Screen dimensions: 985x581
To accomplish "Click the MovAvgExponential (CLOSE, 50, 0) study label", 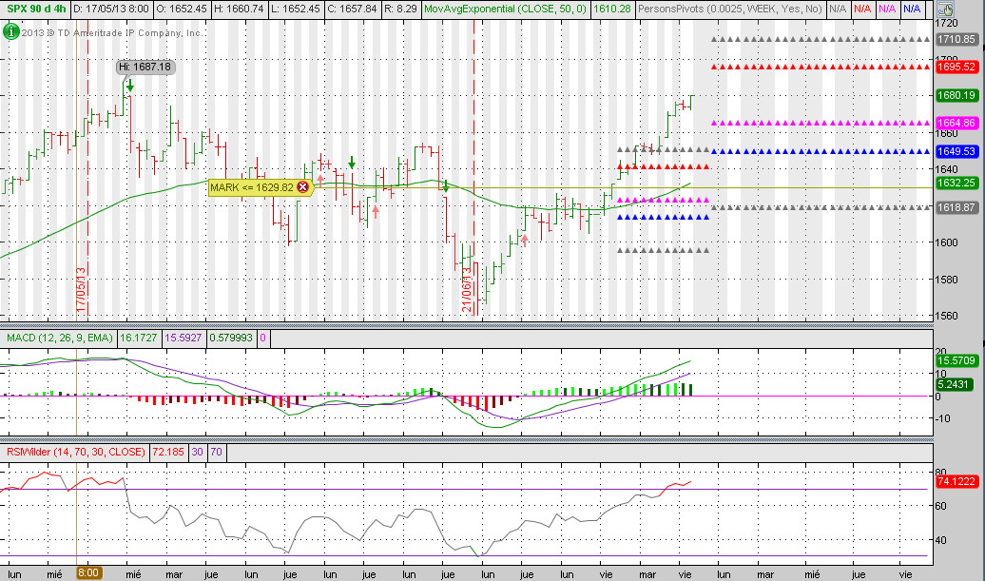I will [x=505, y=9].
